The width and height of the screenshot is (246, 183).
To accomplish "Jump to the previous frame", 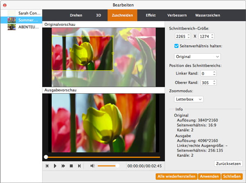I will pyautogui.click(x=47, y=166).
